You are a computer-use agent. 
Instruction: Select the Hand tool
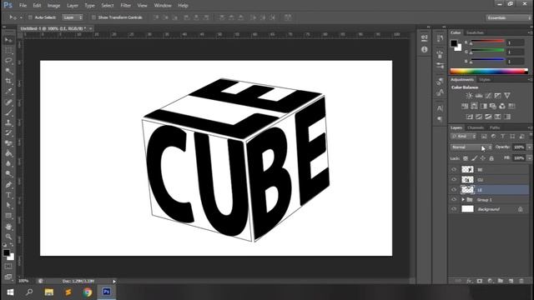click(x=8, y=226)
